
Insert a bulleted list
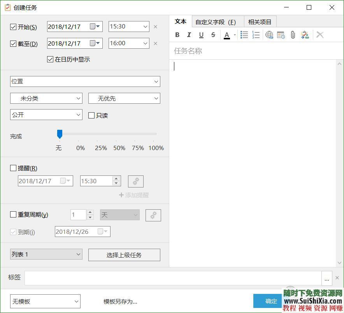click(x=244, y=35)
